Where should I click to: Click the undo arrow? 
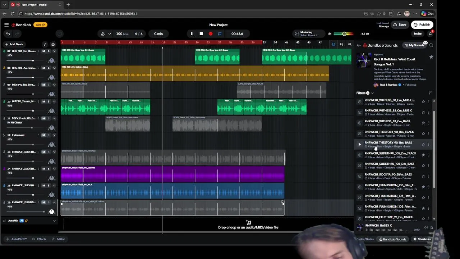click(8, 34)
